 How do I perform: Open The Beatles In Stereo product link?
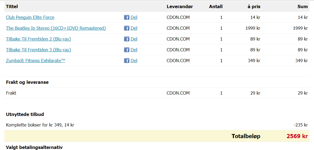point(56,28)
